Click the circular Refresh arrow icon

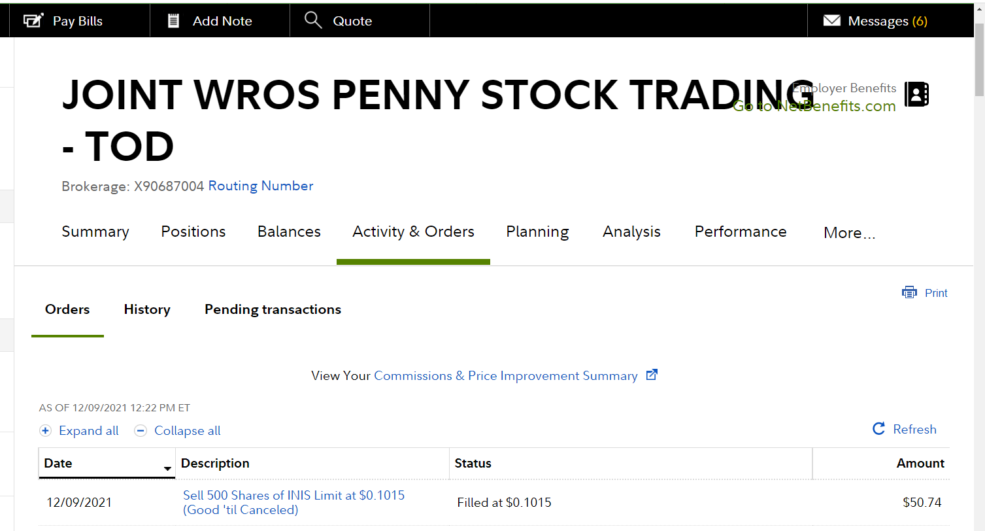[879, 429]
